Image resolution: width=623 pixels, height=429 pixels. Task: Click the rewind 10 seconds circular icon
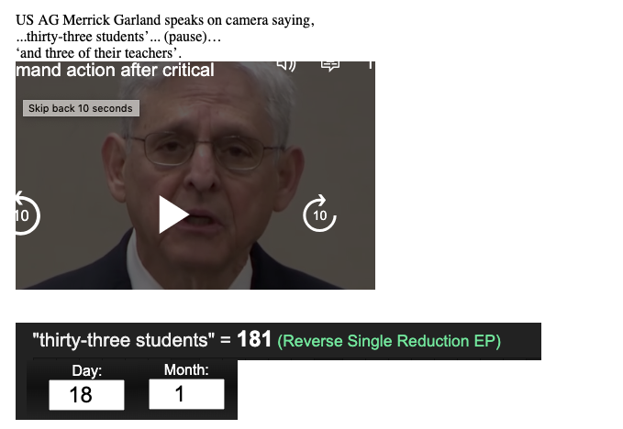27,214
